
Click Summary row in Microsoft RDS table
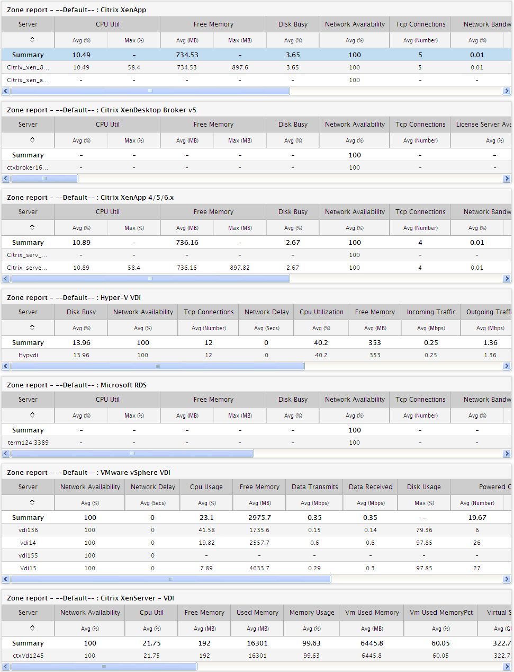click(257, 430)
